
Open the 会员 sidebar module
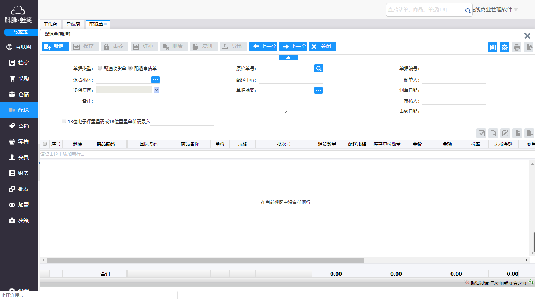point(19,157)
